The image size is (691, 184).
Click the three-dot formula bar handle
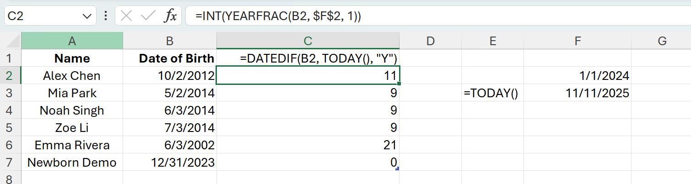click(106, 16)
